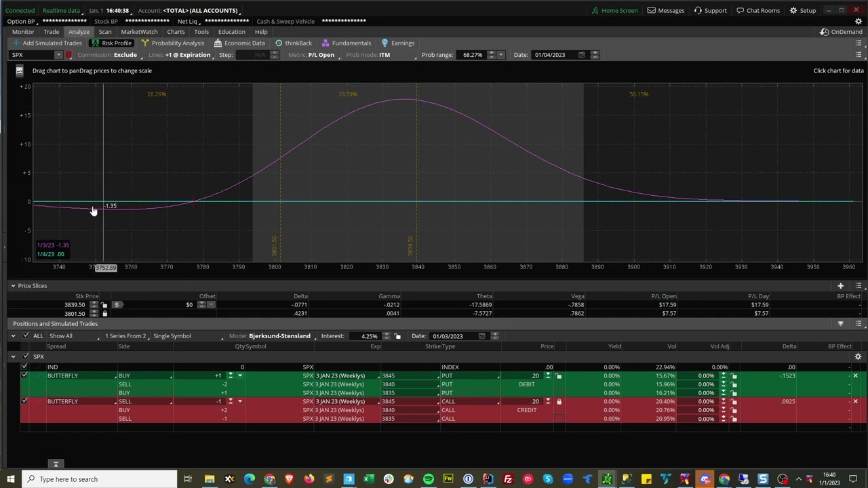Toggle price lock on red butterfly row
The height and width of the screenshot is (488, 868).
559,402
